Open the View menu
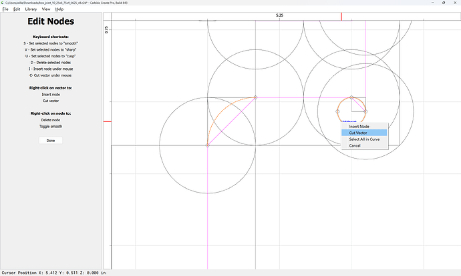This screenshot has height=276, width=461. 46,9
